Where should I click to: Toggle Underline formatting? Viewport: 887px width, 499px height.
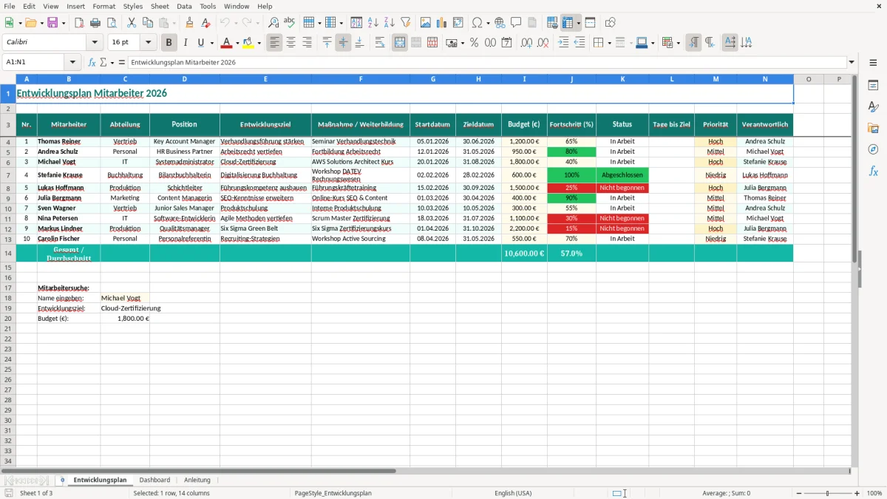tap(200, 43)
